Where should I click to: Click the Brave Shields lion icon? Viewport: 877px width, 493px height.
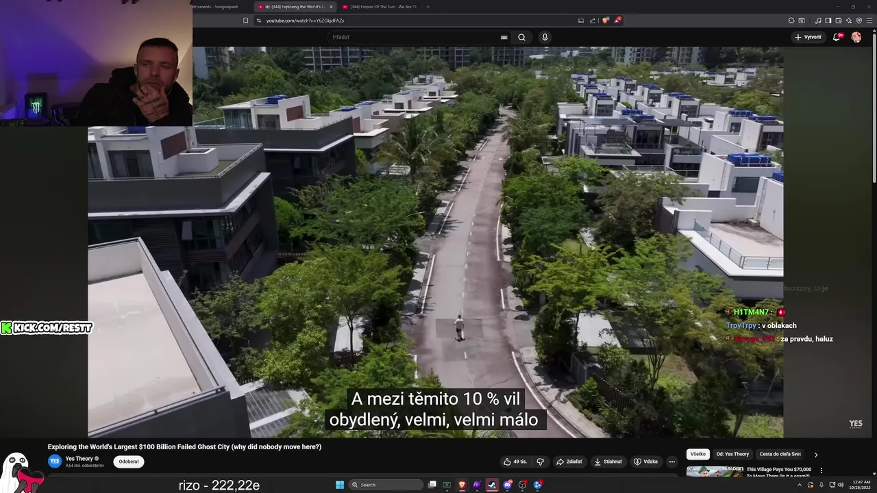point(605,21)
